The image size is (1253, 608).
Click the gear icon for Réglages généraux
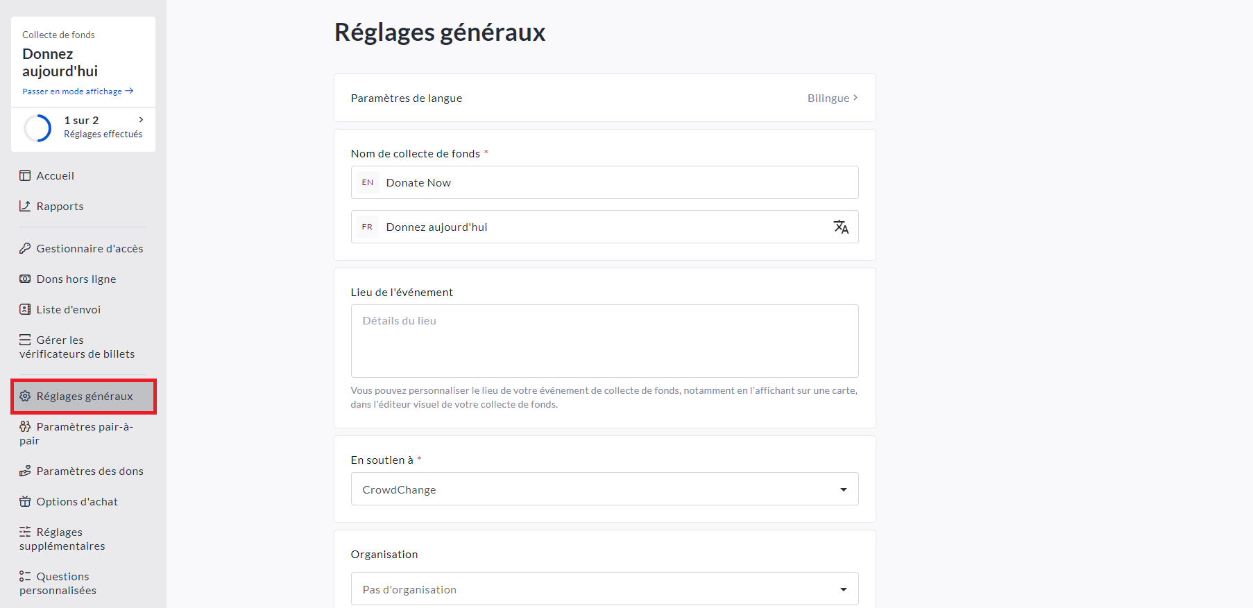pyautogui.click(x=25, y=396)
